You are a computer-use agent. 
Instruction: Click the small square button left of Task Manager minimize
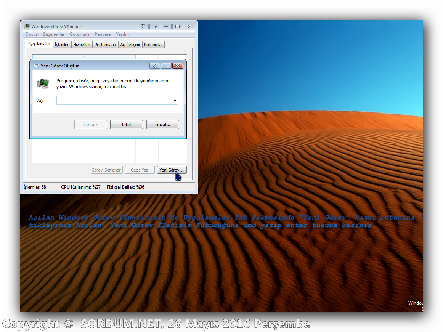pyautogui.click(x=155, y=27)
